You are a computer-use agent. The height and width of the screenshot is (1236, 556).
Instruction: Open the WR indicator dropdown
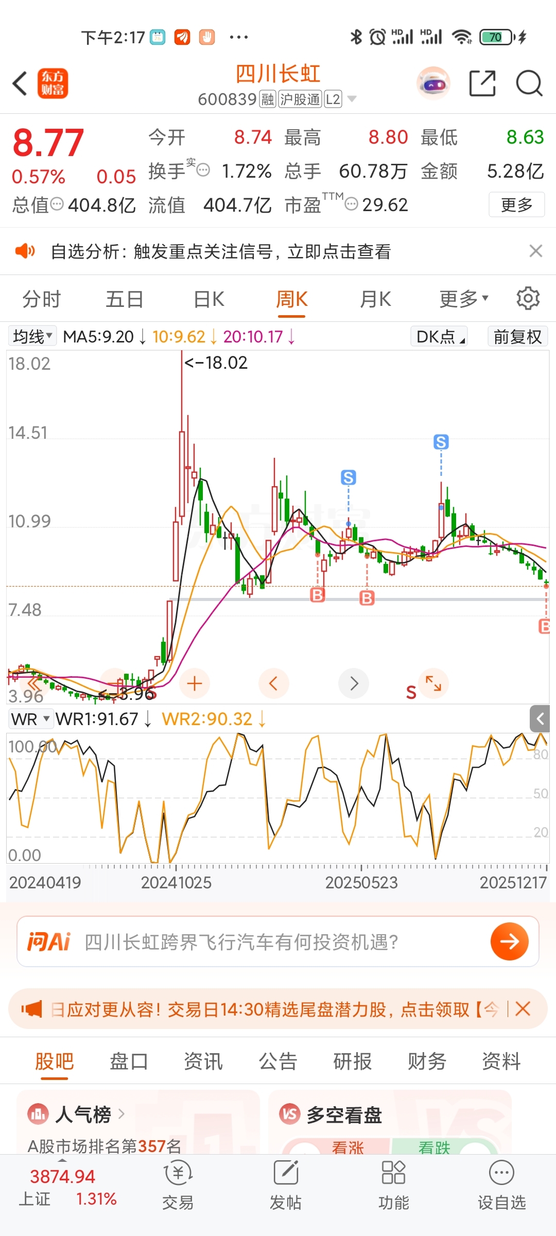[x=31, y=718]
